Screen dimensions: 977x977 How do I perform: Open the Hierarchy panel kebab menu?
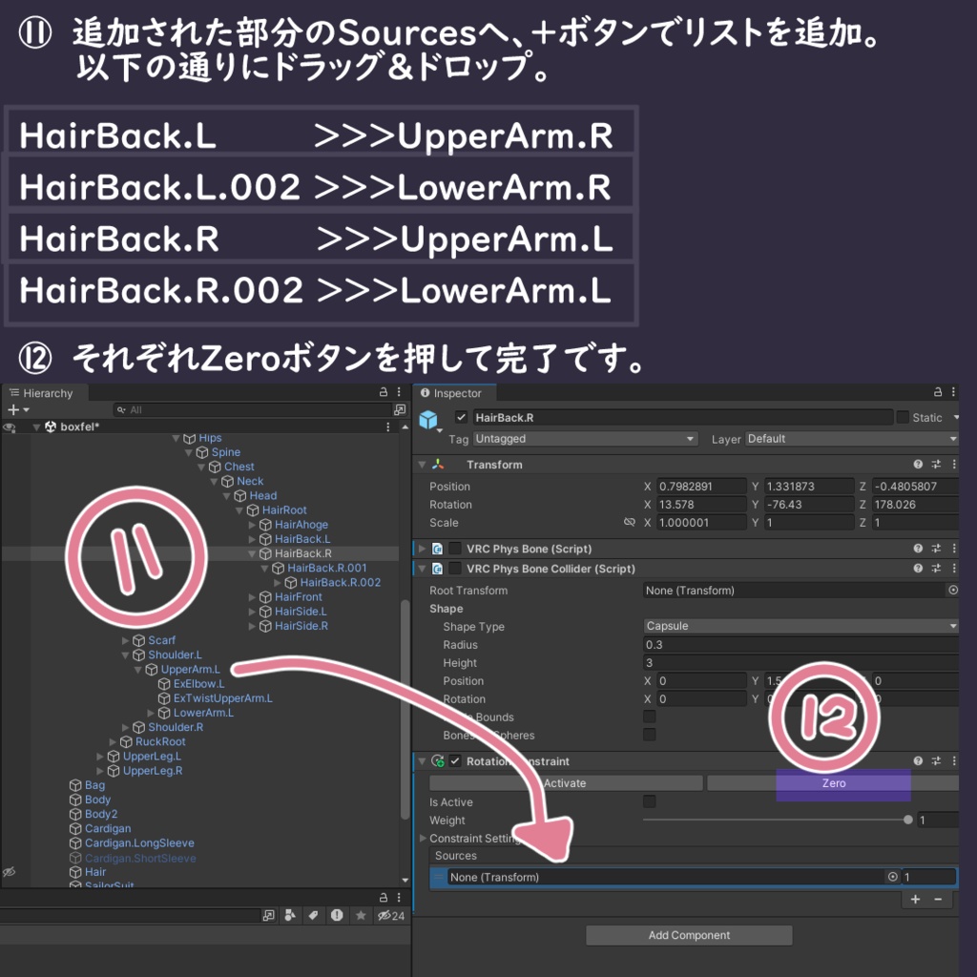click(x=399, y=392)
